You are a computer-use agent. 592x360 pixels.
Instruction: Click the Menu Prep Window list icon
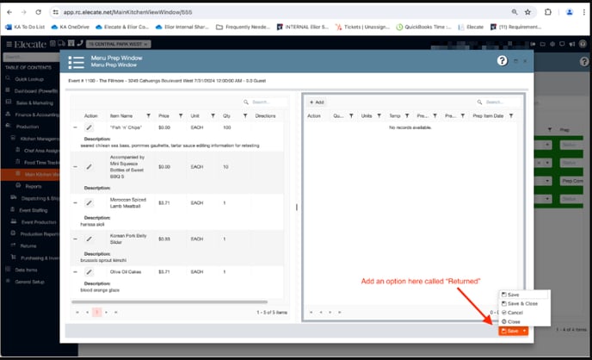pyautogui.click(x=77, y=62)
